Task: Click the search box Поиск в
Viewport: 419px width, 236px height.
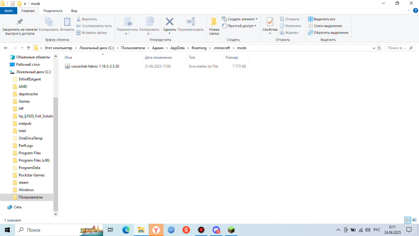Action: pyautogui.click(x=400, y=48)
